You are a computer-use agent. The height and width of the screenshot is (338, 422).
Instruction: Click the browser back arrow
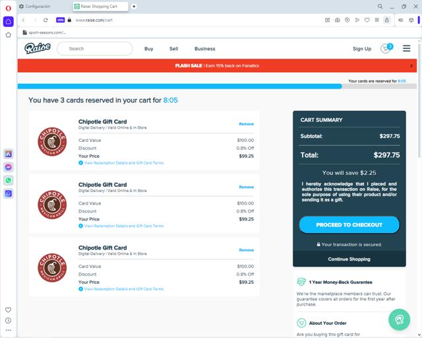24,20
